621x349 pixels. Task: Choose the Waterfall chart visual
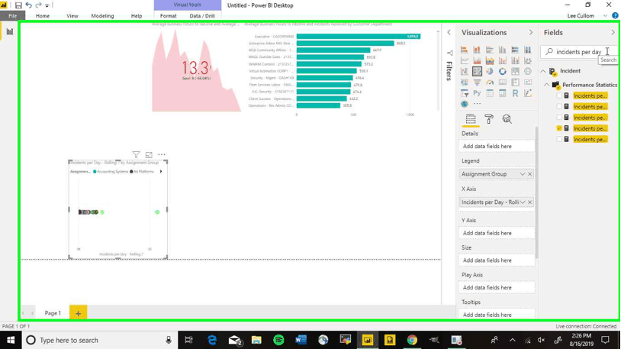coord(464,71)
